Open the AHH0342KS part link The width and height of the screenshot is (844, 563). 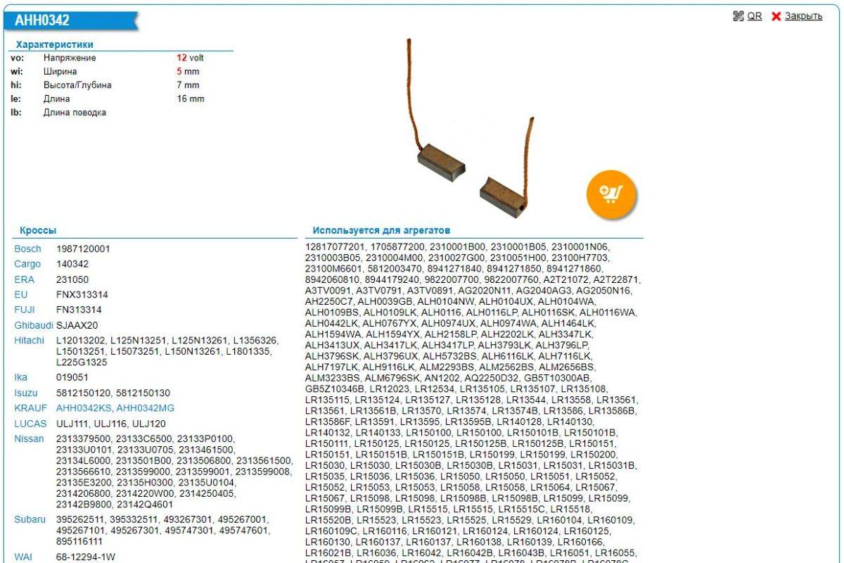click(x=84, y=408)
